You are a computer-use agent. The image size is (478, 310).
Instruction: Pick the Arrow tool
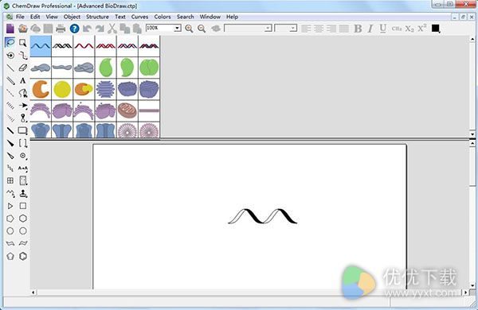click(23, 106)
